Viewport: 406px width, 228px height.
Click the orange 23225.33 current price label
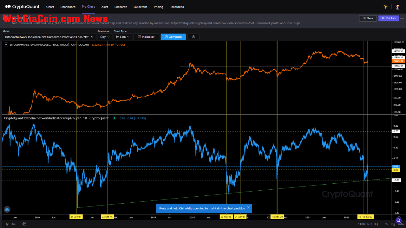pos(398,61)
